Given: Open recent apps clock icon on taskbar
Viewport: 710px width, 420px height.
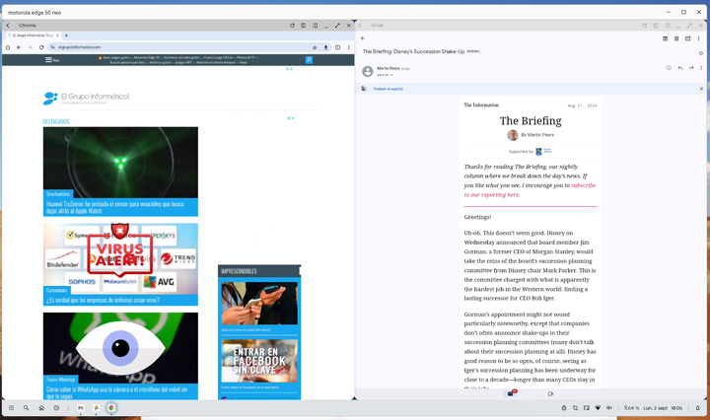Looking at the screenshot, I should tap(56, 408).
